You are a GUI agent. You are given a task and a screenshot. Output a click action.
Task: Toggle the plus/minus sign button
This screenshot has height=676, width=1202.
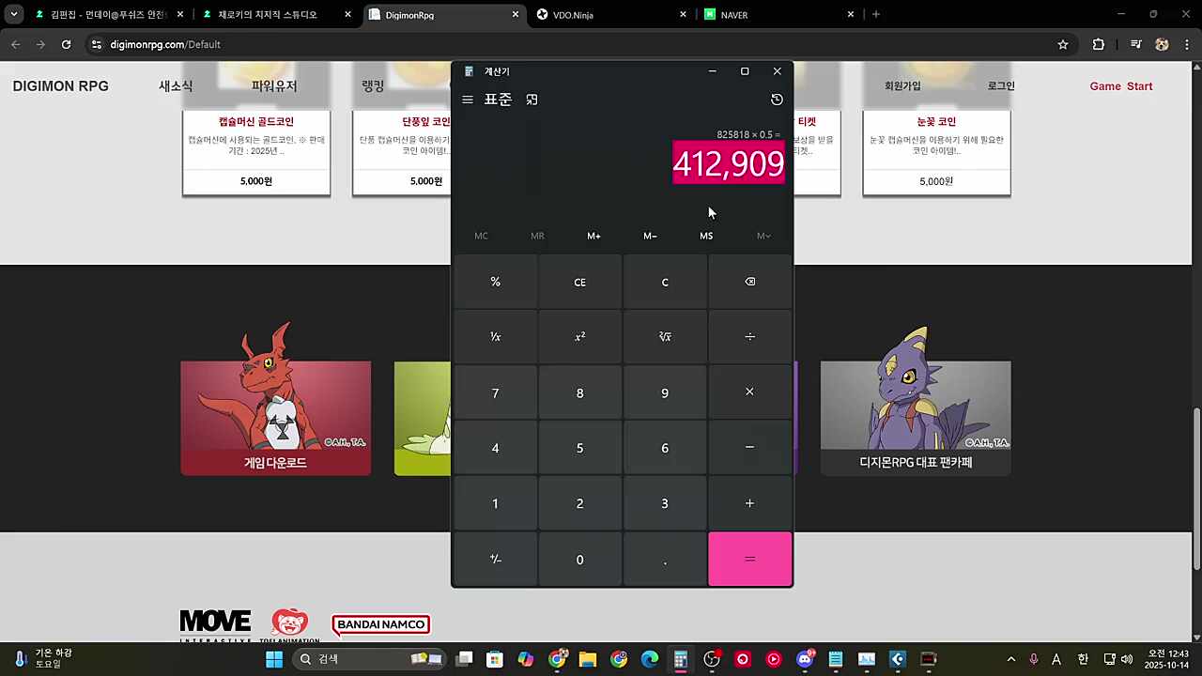[x=495, y=559]
